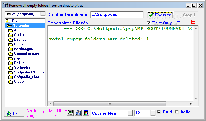This screenshot has width=206, height=121.
Task: Select the Original images folder
Action: click(x=24, y=54)
